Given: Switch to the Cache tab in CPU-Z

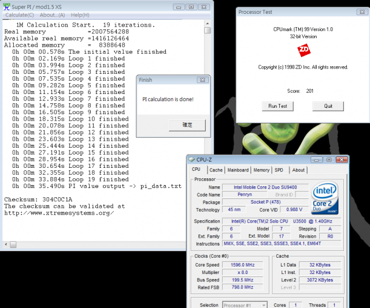Looking at the screenshot, I should point(216,170).
